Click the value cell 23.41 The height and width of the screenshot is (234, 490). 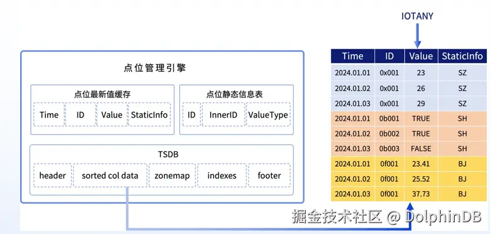pyautogui.click(x=421, y=164)
